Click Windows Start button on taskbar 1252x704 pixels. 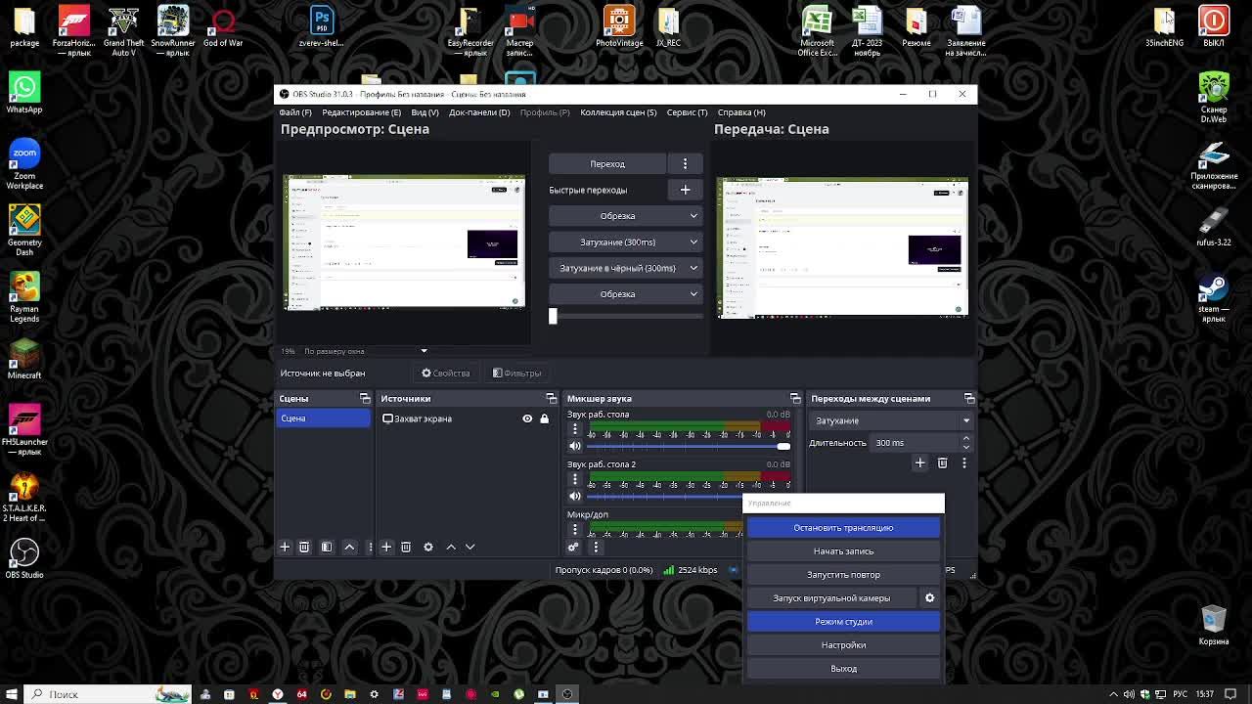point(12,694)
